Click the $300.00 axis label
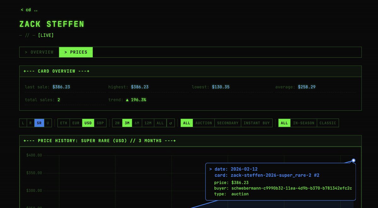Image resolution: width=378 pixels, height=208 pixels. pyautogui.click(x=34, y=190)
